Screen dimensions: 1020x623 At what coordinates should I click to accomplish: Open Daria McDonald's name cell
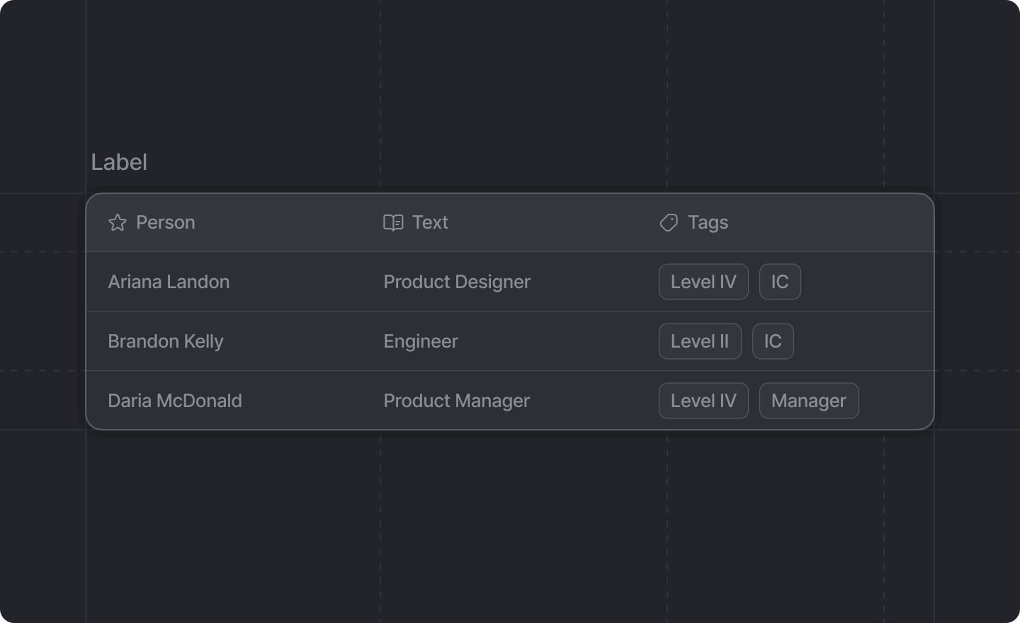coord(175,401)
